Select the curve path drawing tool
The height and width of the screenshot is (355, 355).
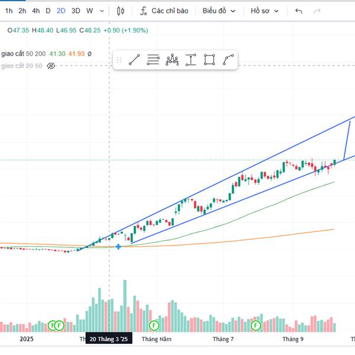[228, 60]
